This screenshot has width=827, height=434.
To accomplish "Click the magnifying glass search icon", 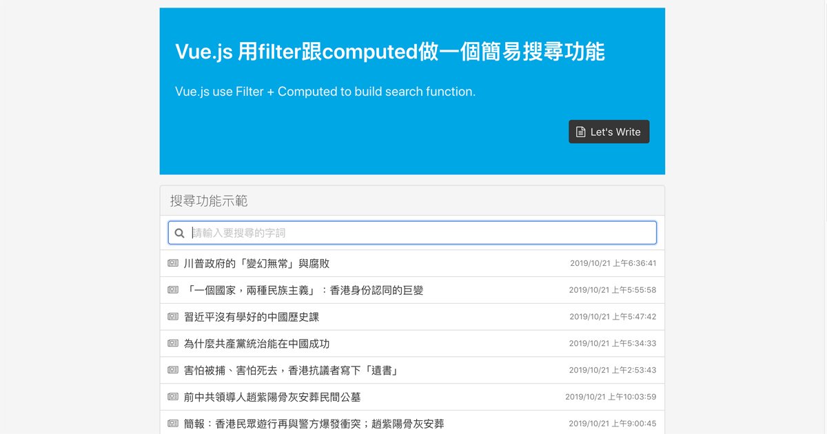I will (x=179, y=233).
